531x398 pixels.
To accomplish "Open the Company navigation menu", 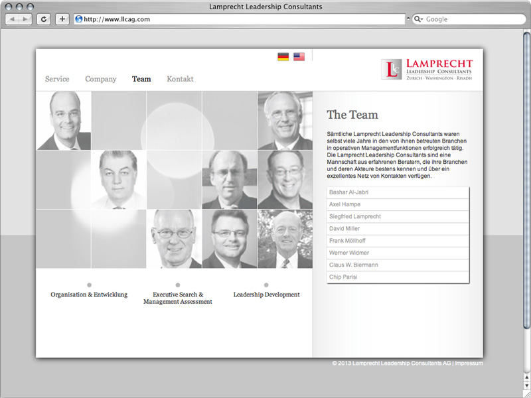I will coord(100,79).
